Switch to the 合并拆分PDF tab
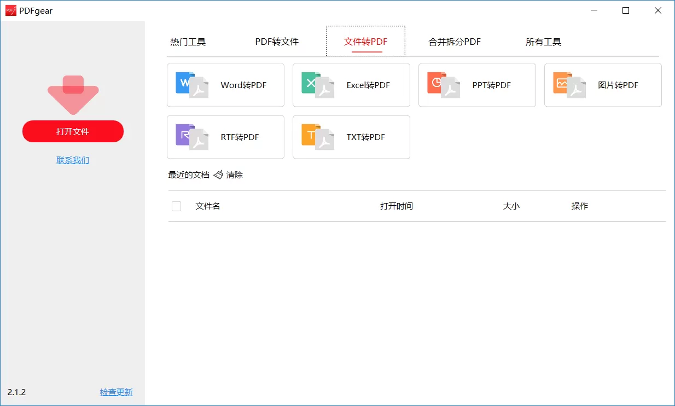Viewport: 675px width, 406px height. [454, 41]
